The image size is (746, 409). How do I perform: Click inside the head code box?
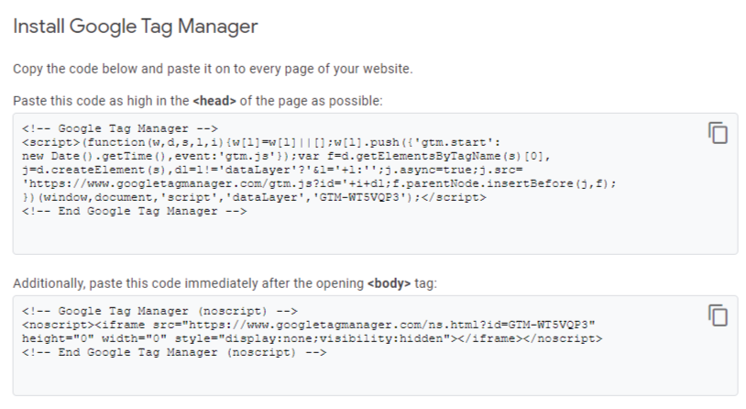coord(375,183)
